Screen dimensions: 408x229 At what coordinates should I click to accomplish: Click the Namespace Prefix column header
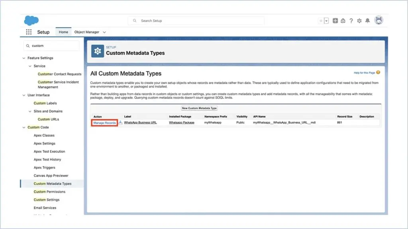click(x=216, y=117)
